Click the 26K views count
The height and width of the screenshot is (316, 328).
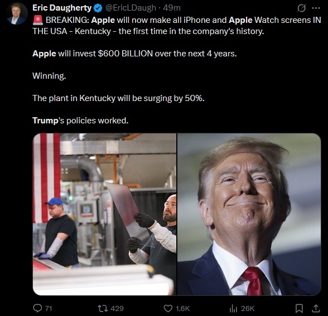coord(248,308)
